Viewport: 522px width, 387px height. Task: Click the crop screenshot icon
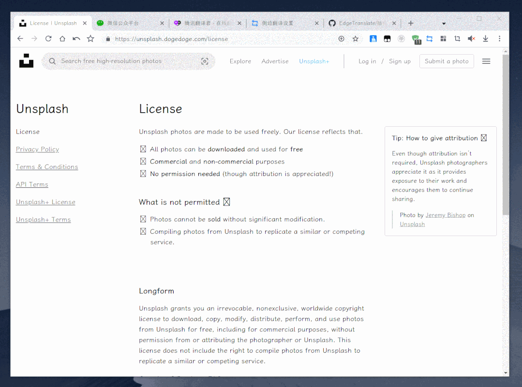[x=457, y=39]
